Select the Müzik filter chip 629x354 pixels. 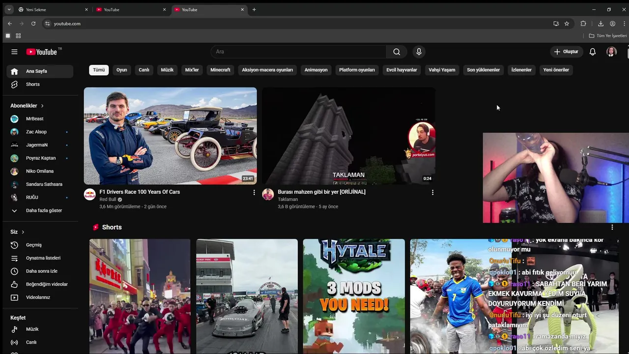point(167,70)
